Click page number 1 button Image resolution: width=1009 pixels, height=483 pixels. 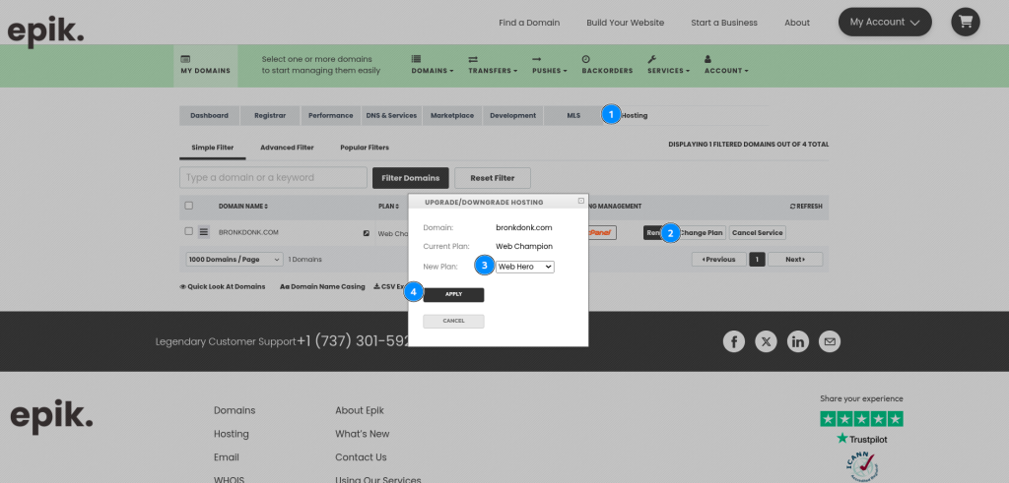click(x=758, y=260)
